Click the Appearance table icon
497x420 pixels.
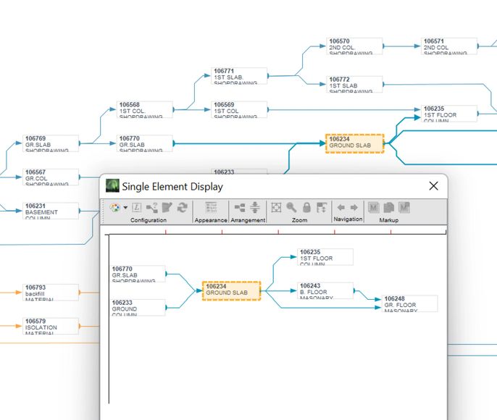click(x=211, y=207)
